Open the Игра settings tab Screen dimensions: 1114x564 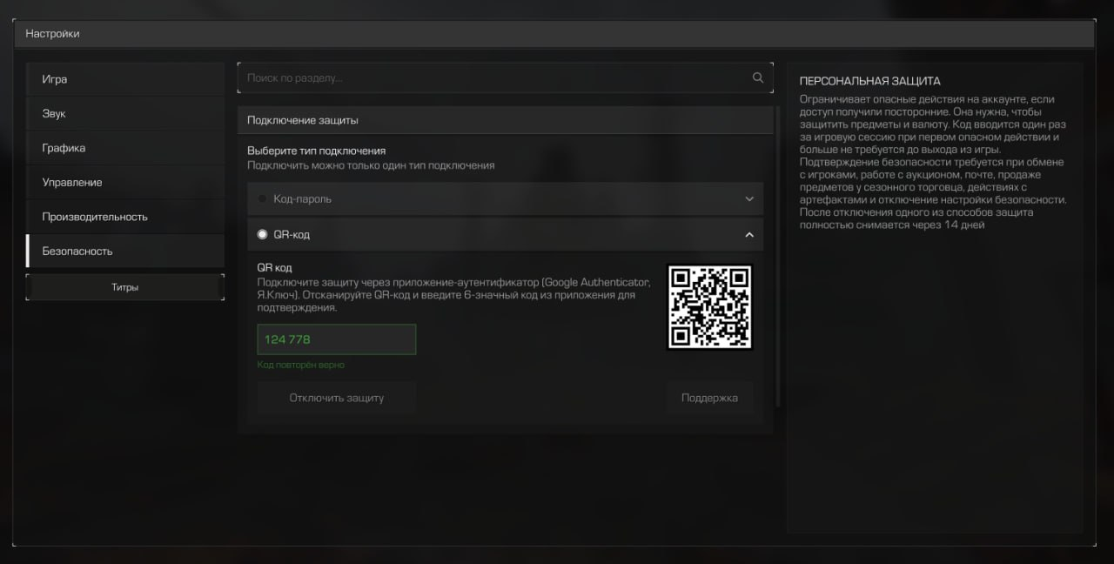tap(125, 79)
